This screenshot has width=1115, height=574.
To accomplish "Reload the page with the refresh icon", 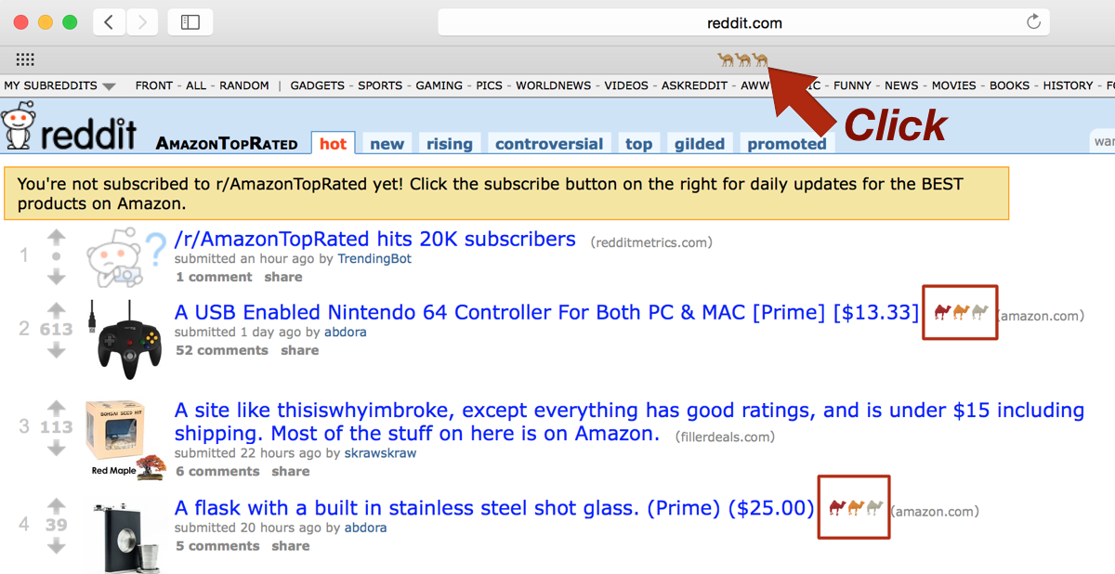I will [1033, 22].
